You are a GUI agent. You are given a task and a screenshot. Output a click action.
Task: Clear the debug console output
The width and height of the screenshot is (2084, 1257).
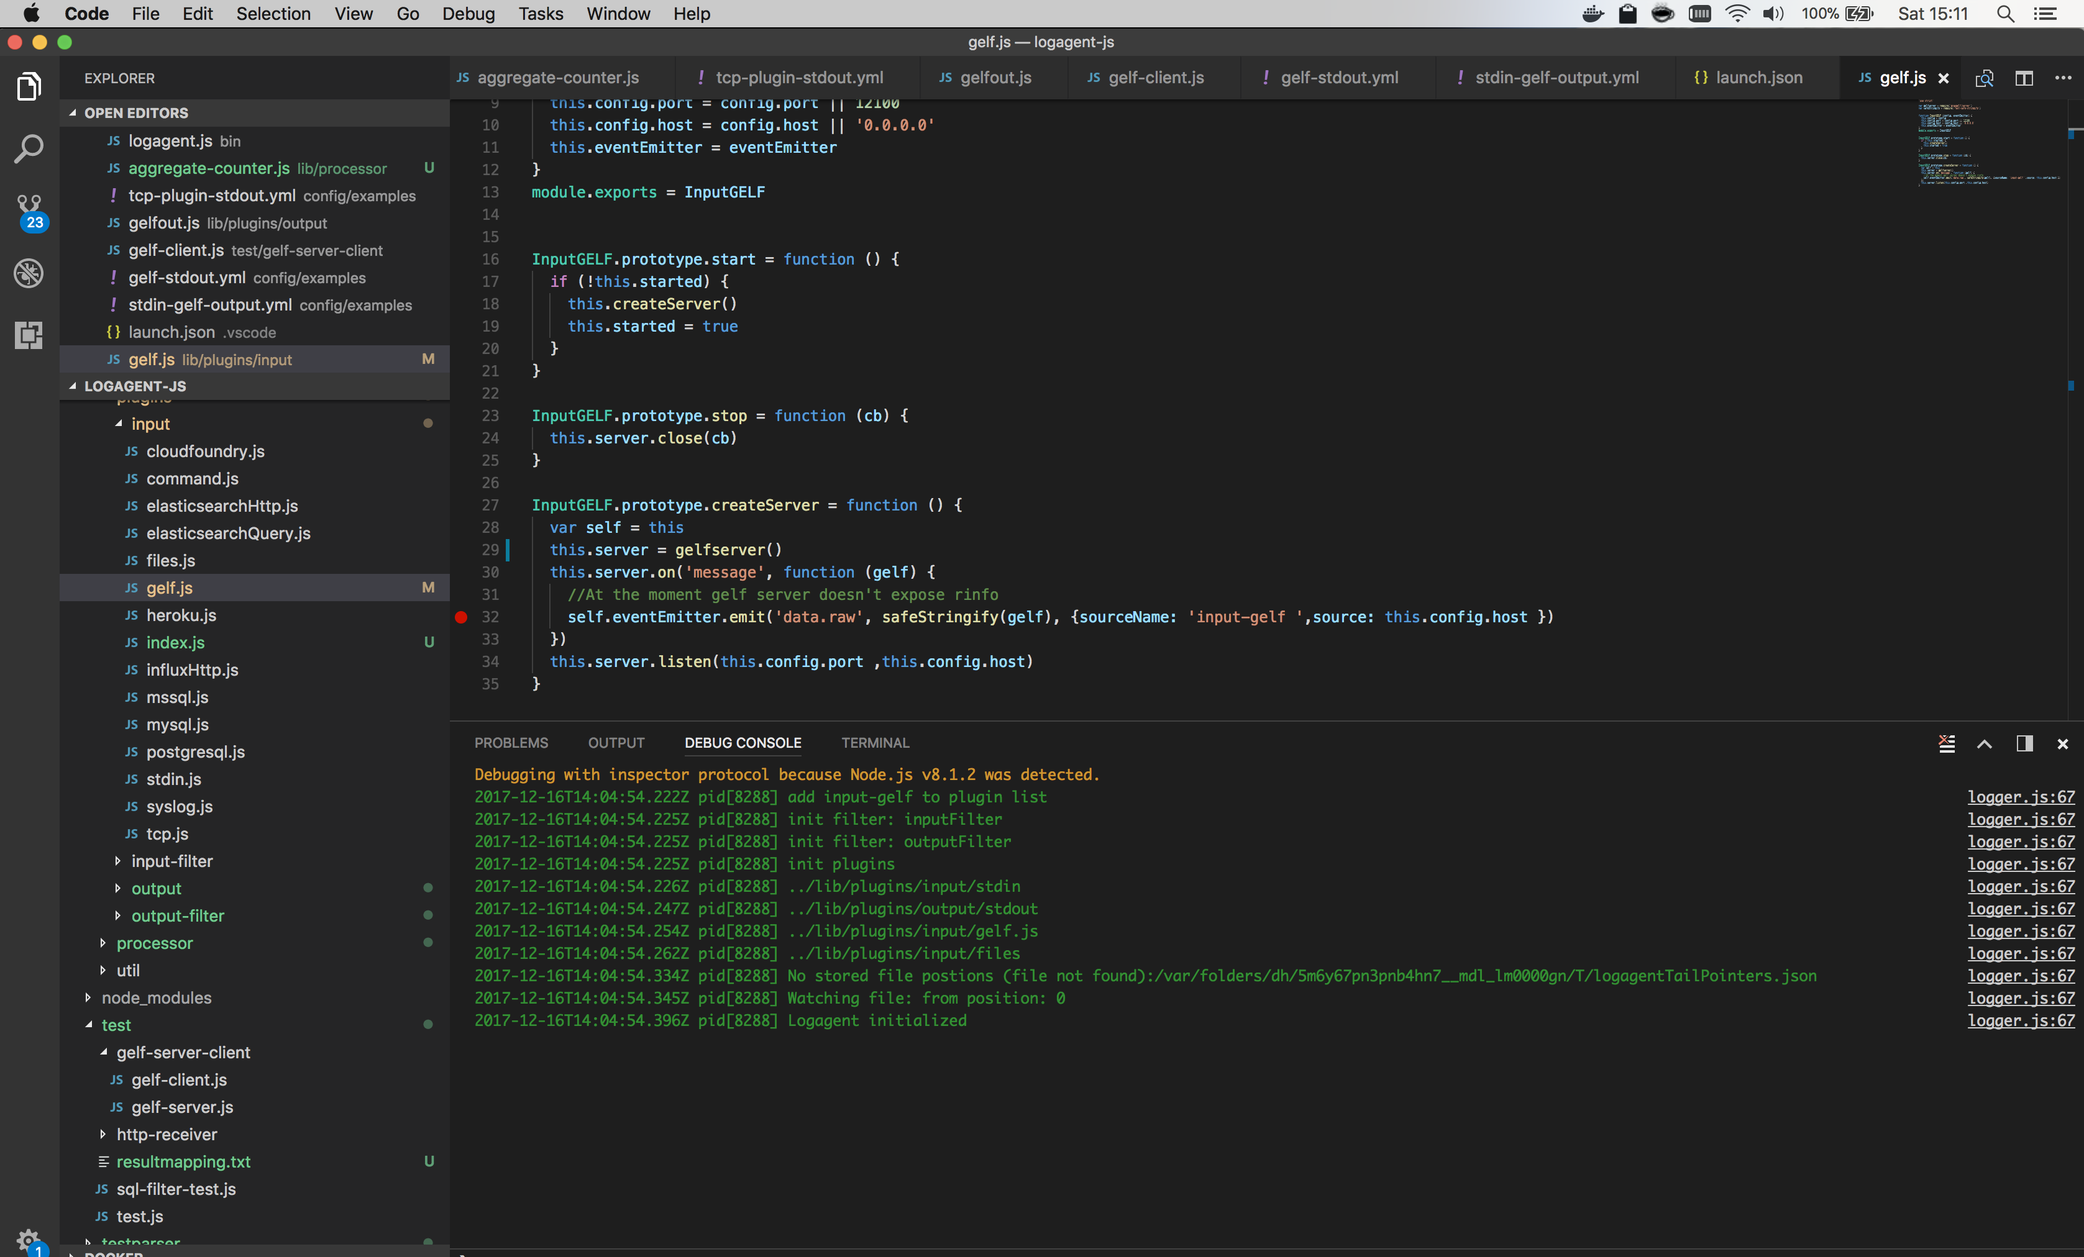(x=1946, y=743)
